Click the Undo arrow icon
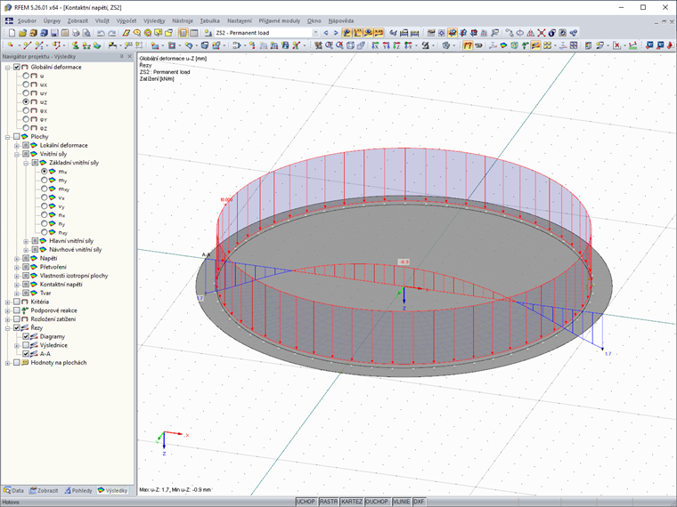 point(100,33)
